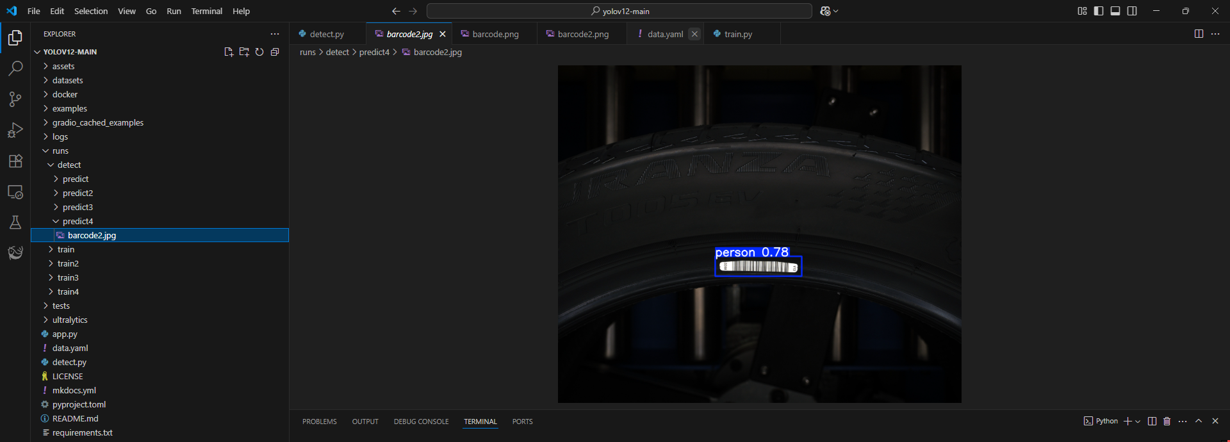Go back with navigation arrow

point(396,11)
